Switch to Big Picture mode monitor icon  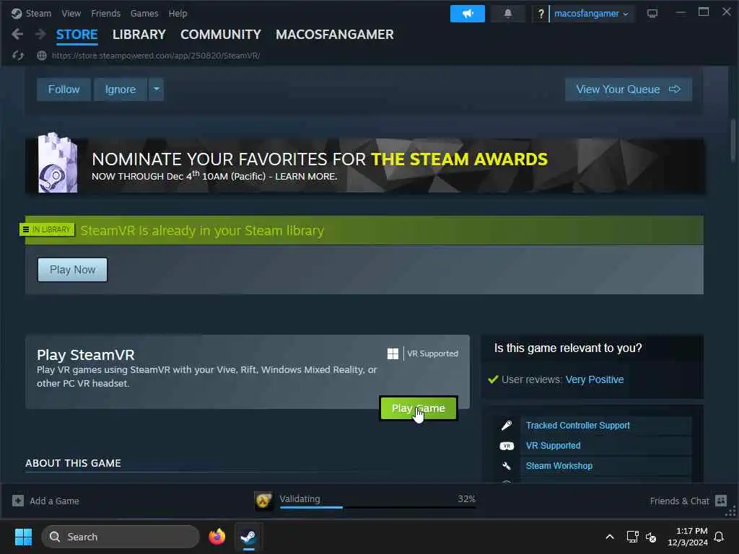(652, 13)
